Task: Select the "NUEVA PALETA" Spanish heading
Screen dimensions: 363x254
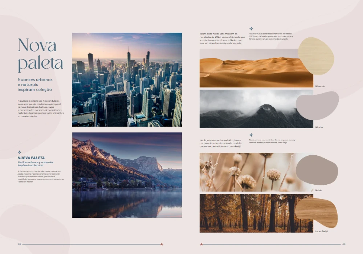Action: (x=31, y=158)
